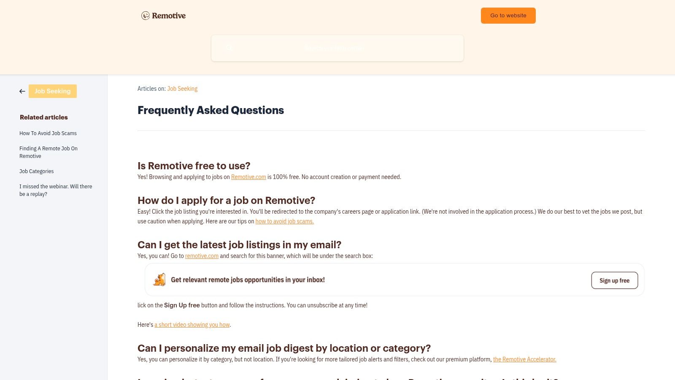The width and height of the screenshot is (675, 380).
Task: Select the Job Seeking category tag
Action: [x=53, y=91]
